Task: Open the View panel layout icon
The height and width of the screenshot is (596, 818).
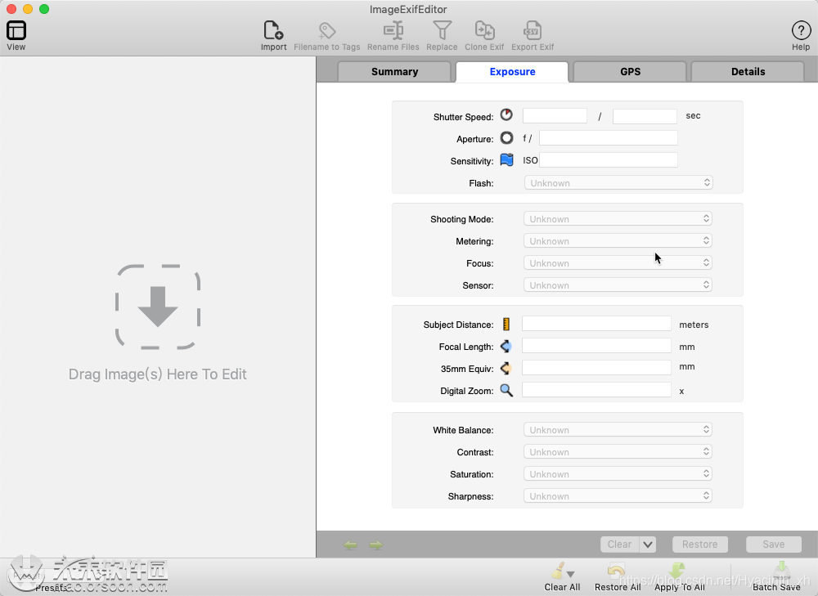Action: click(16, 30)
